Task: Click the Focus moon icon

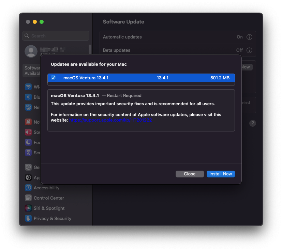Action: pyautogui.click(x=28, y=142)
